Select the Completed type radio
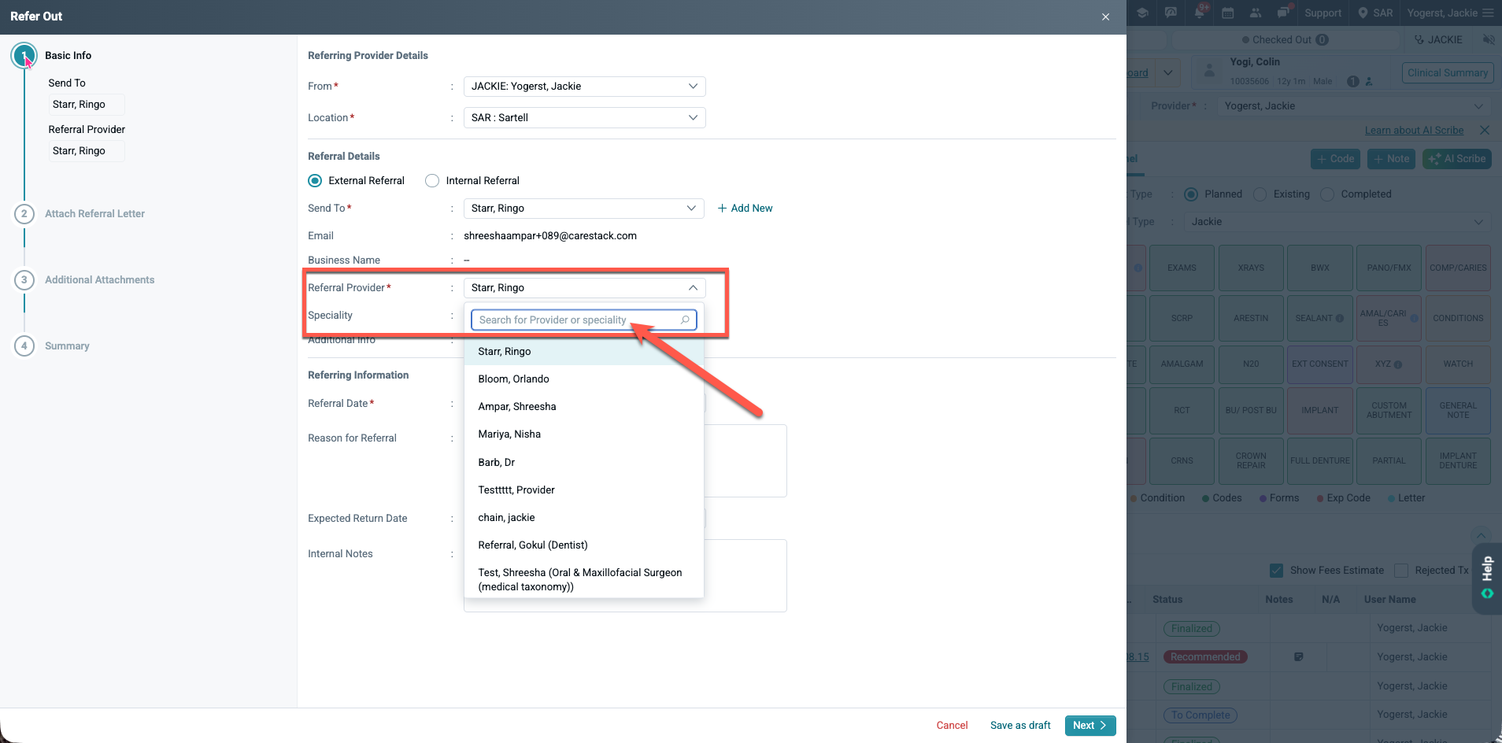1502x743 pixels. (x=1327, y=194)
